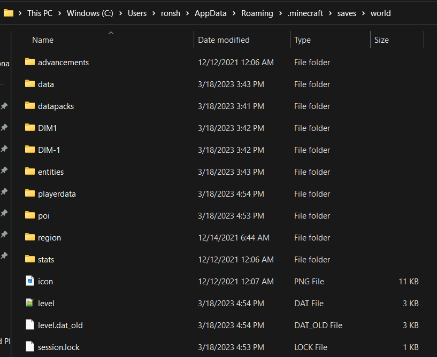Click the region folder icon
437x357 pixels.
tap(30, 237)
